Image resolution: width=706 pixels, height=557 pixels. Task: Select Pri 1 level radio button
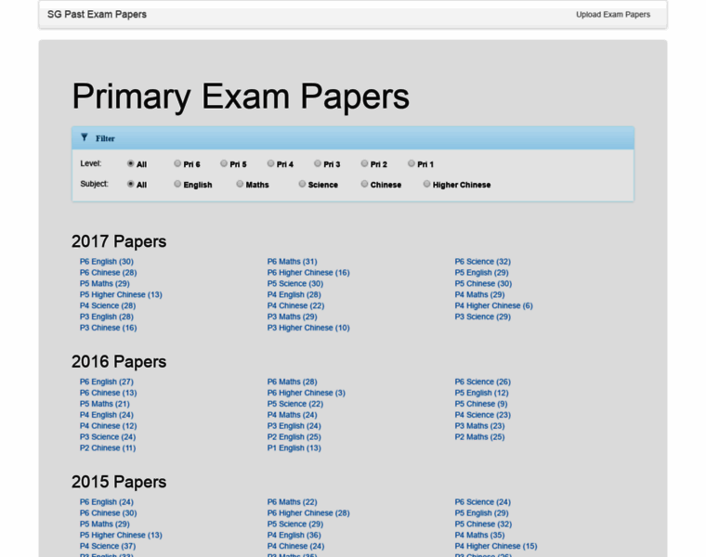pyautogui.click(x=412, y=163)
